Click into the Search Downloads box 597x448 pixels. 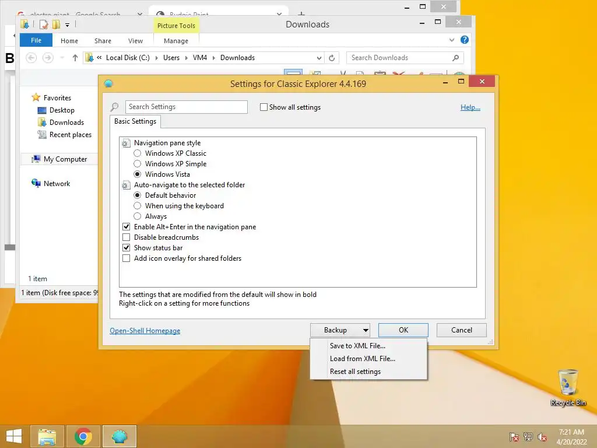(x=405, y=58)
